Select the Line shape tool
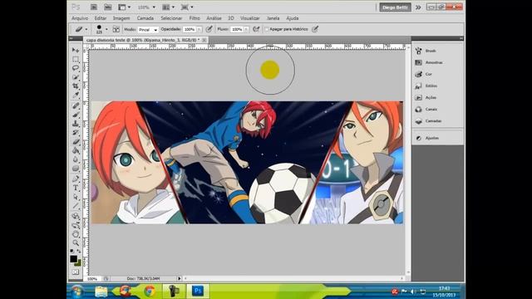The image size is (532, 299). point(76,206)
